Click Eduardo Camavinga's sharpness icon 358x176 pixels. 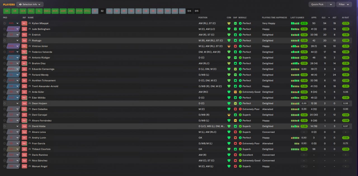point(235,69)
